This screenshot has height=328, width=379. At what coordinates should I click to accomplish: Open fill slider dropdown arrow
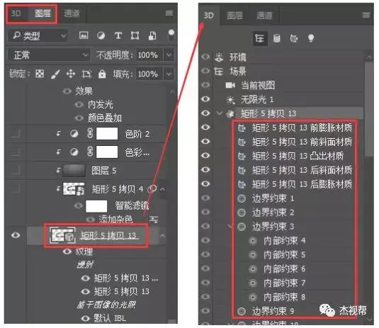point(169,74)
